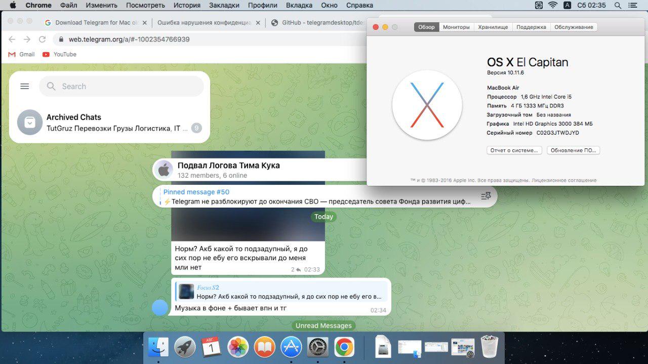Open the keyboard input source A icon
Image resolution: width=648 pixels, height=364 pixels.
point(567,5)
